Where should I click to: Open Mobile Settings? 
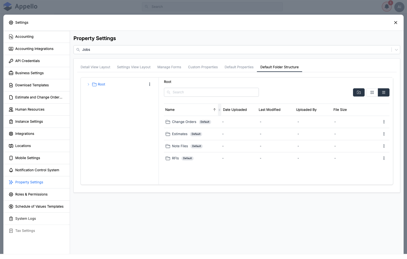click(37, 158)
